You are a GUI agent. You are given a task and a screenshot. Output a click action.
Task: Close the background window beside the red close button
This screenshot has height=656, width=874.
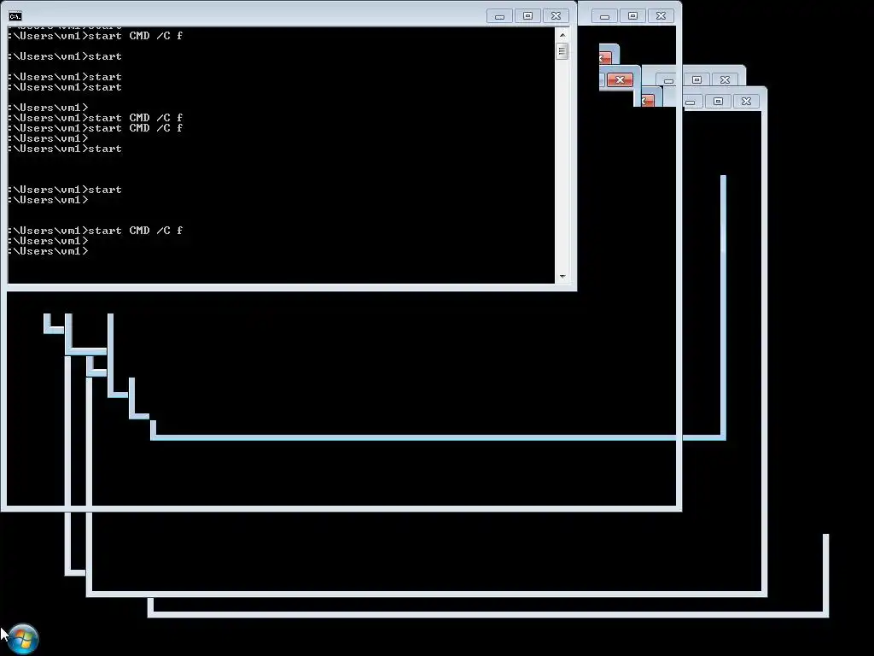(x=725, y=80)
